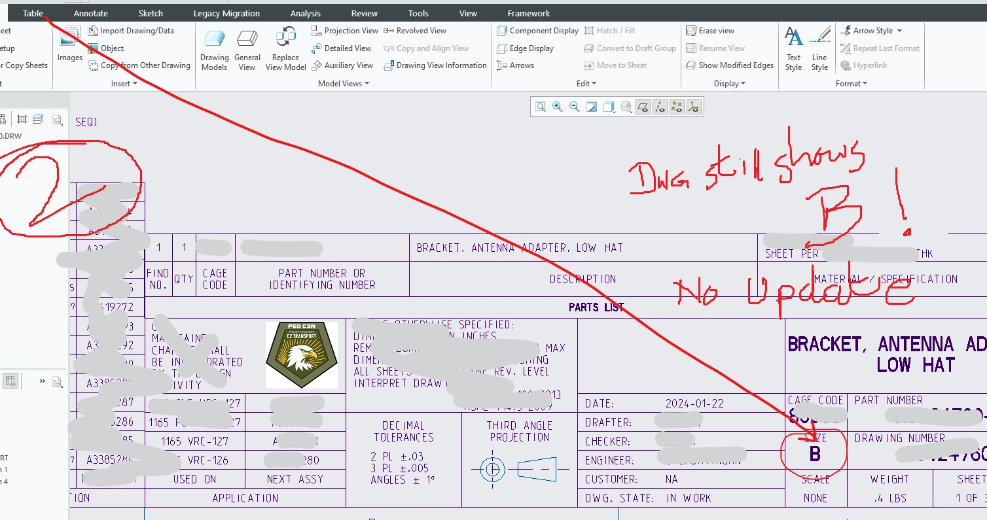Toggle datum point display
Viewport: 987px width, 520px height.
[677, 107]
